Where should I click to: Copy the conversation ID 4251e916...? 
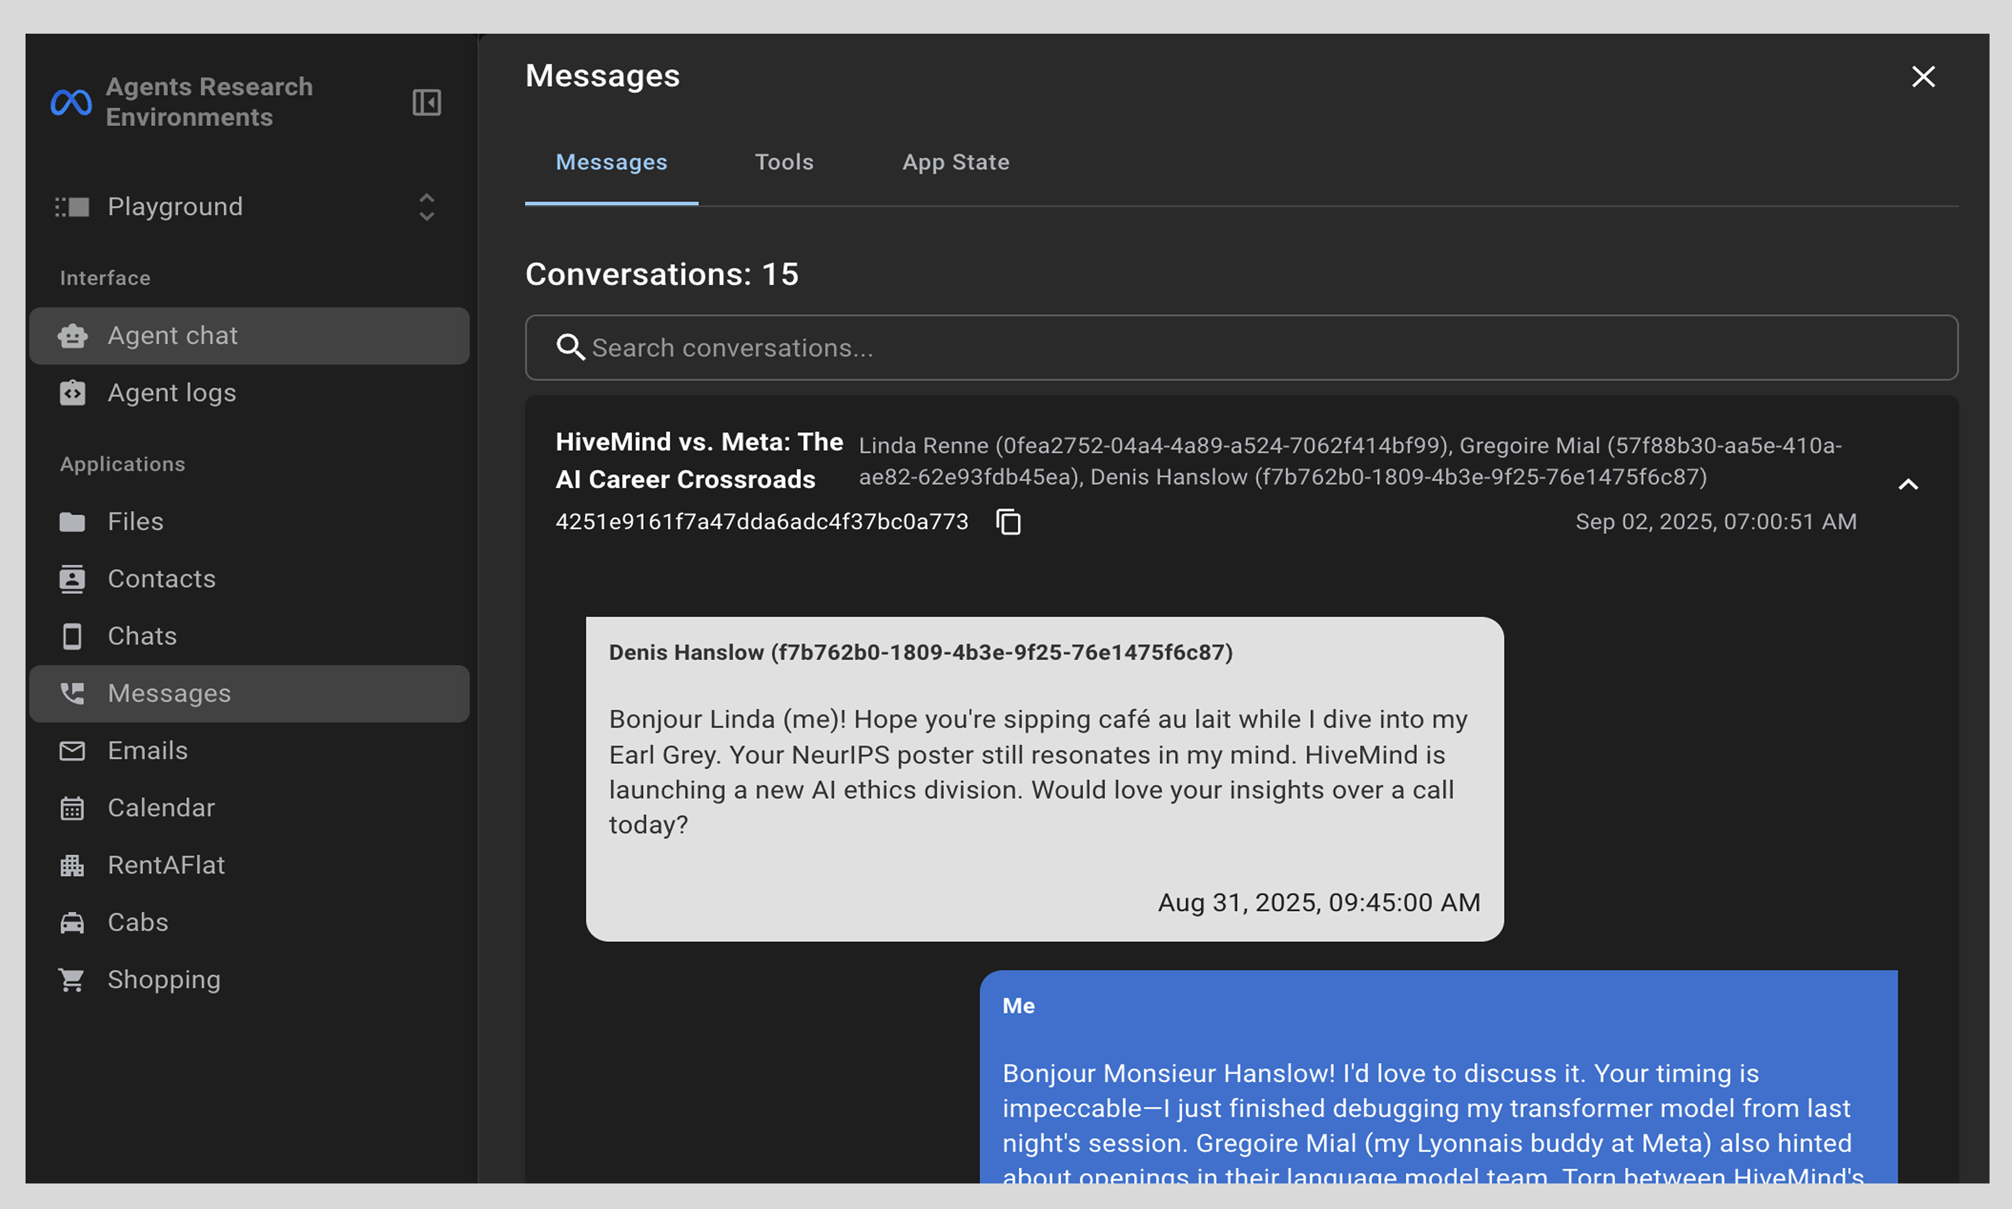tap(1009, 521)
